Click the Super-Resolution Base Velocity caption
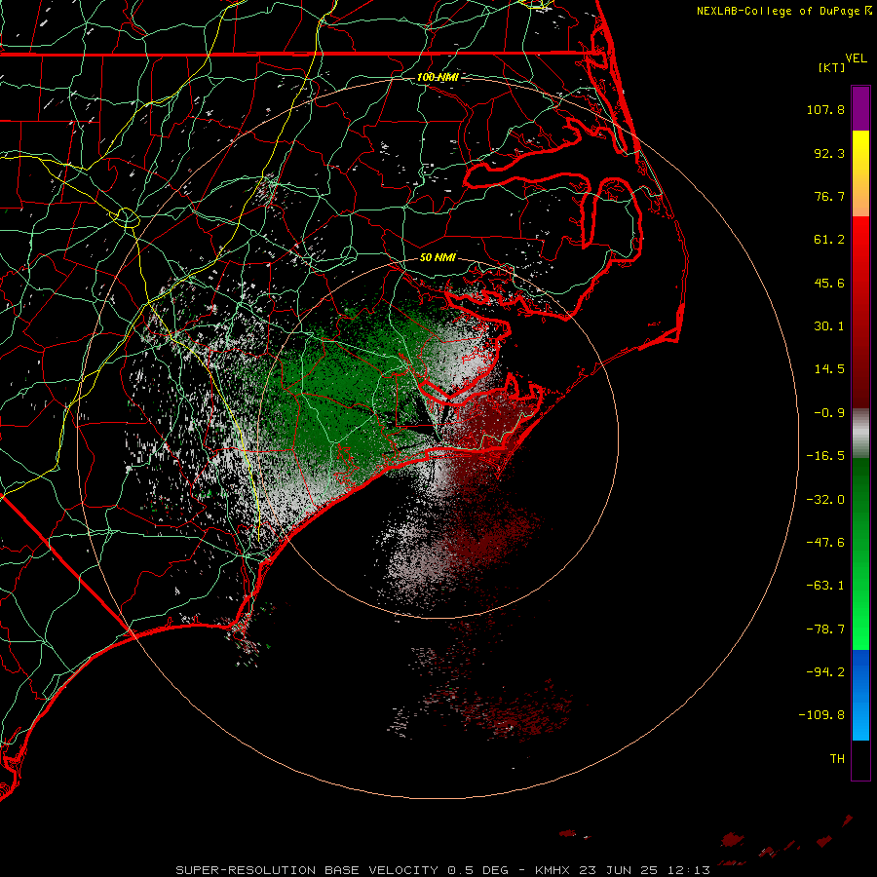877x877 pixels. 443,870
